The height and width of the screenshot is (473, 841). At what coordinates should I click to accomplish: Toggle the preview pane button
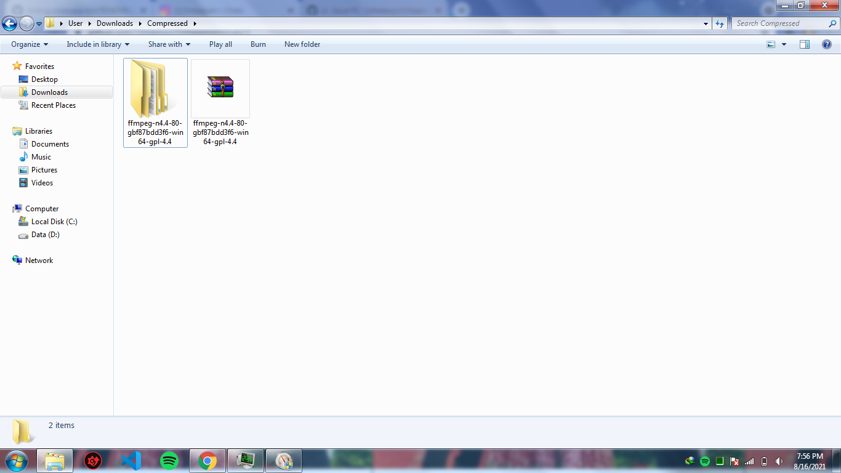tap(805, 44)
